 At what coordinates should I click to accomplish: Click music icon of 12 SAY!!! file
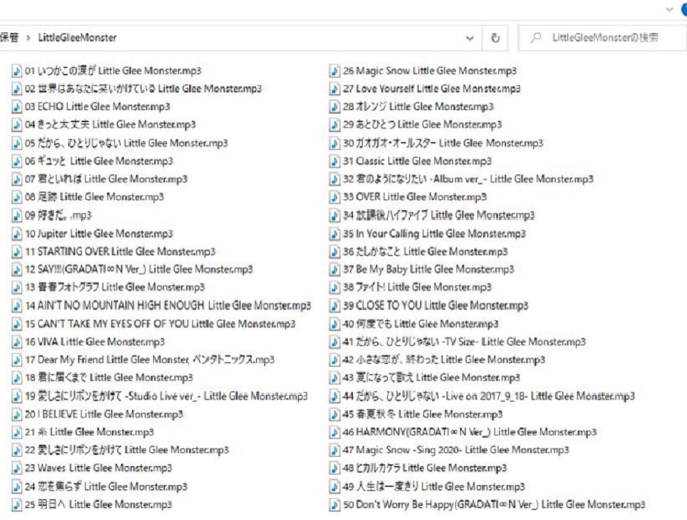point(17,269)
